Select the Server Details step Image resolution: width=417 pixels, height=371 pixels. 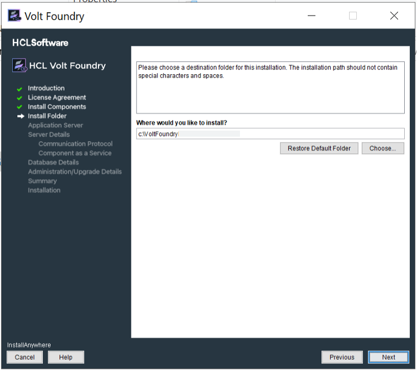point(49,134)
